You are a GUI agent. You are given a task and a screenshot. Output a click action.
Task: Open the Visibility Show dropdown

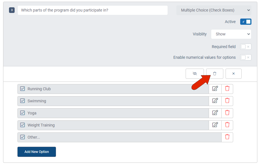click(231, 34)
